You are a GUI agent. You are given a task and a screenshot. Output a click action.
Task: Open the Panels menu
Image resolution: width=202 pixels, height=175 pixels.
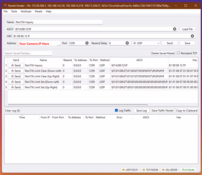[39, 11]
